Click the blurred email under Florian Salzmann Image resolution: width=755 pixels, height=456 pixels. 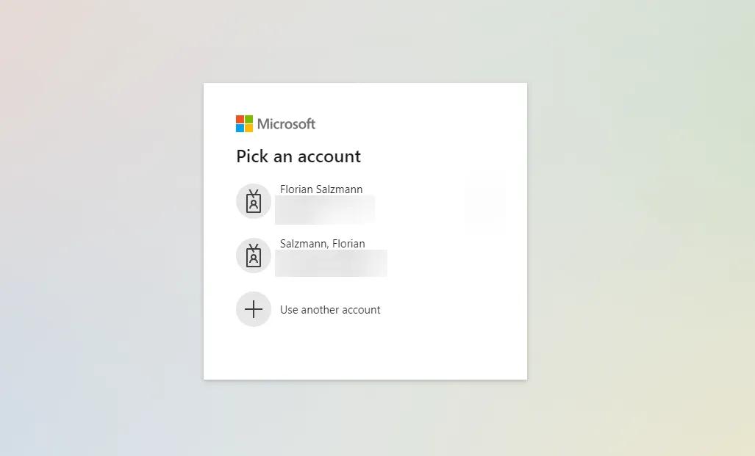point(325,210)
